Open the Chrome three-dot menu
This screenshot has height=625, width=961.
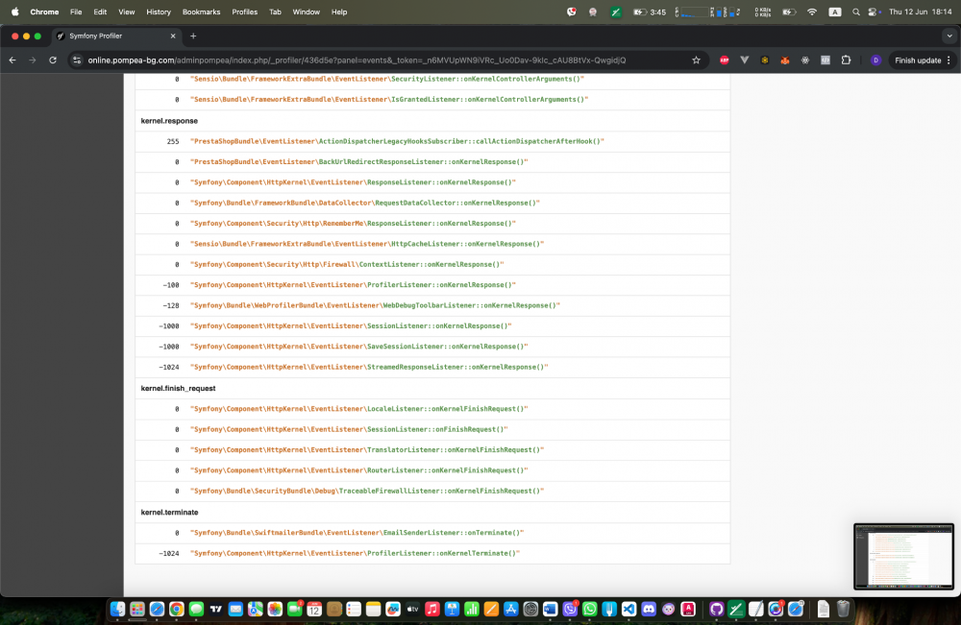tap(950, 60)
